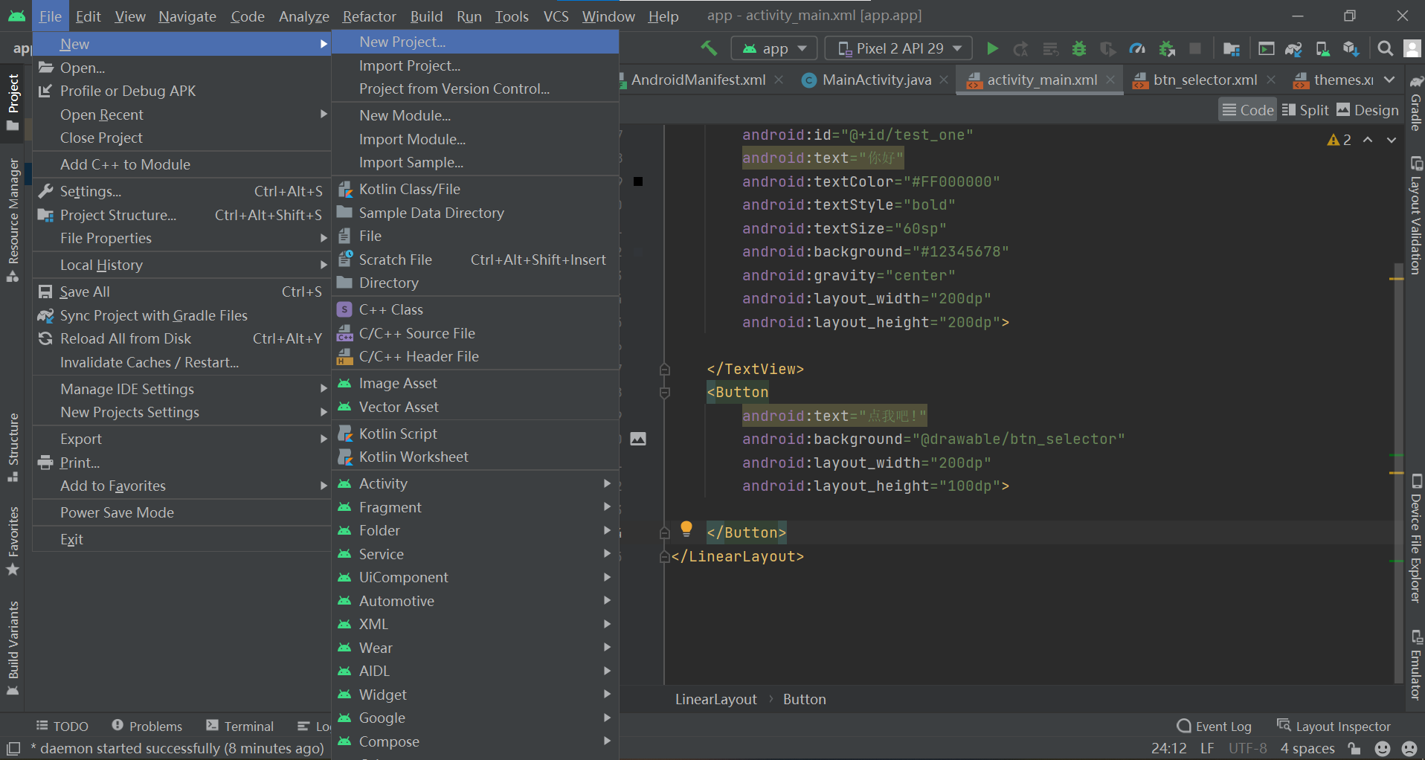The width and height of the screenshot is (1425, 760).
Task: Click the warnings count indicator
Action: click(1339, 140)
